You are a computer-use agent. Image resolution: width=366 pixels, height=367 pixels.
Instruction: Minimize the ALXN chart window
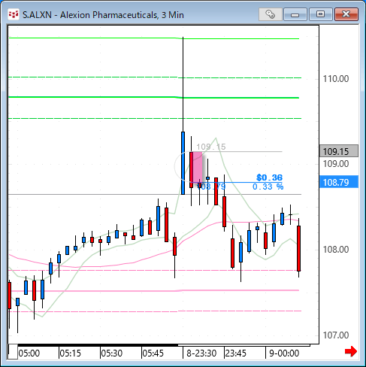295,14
